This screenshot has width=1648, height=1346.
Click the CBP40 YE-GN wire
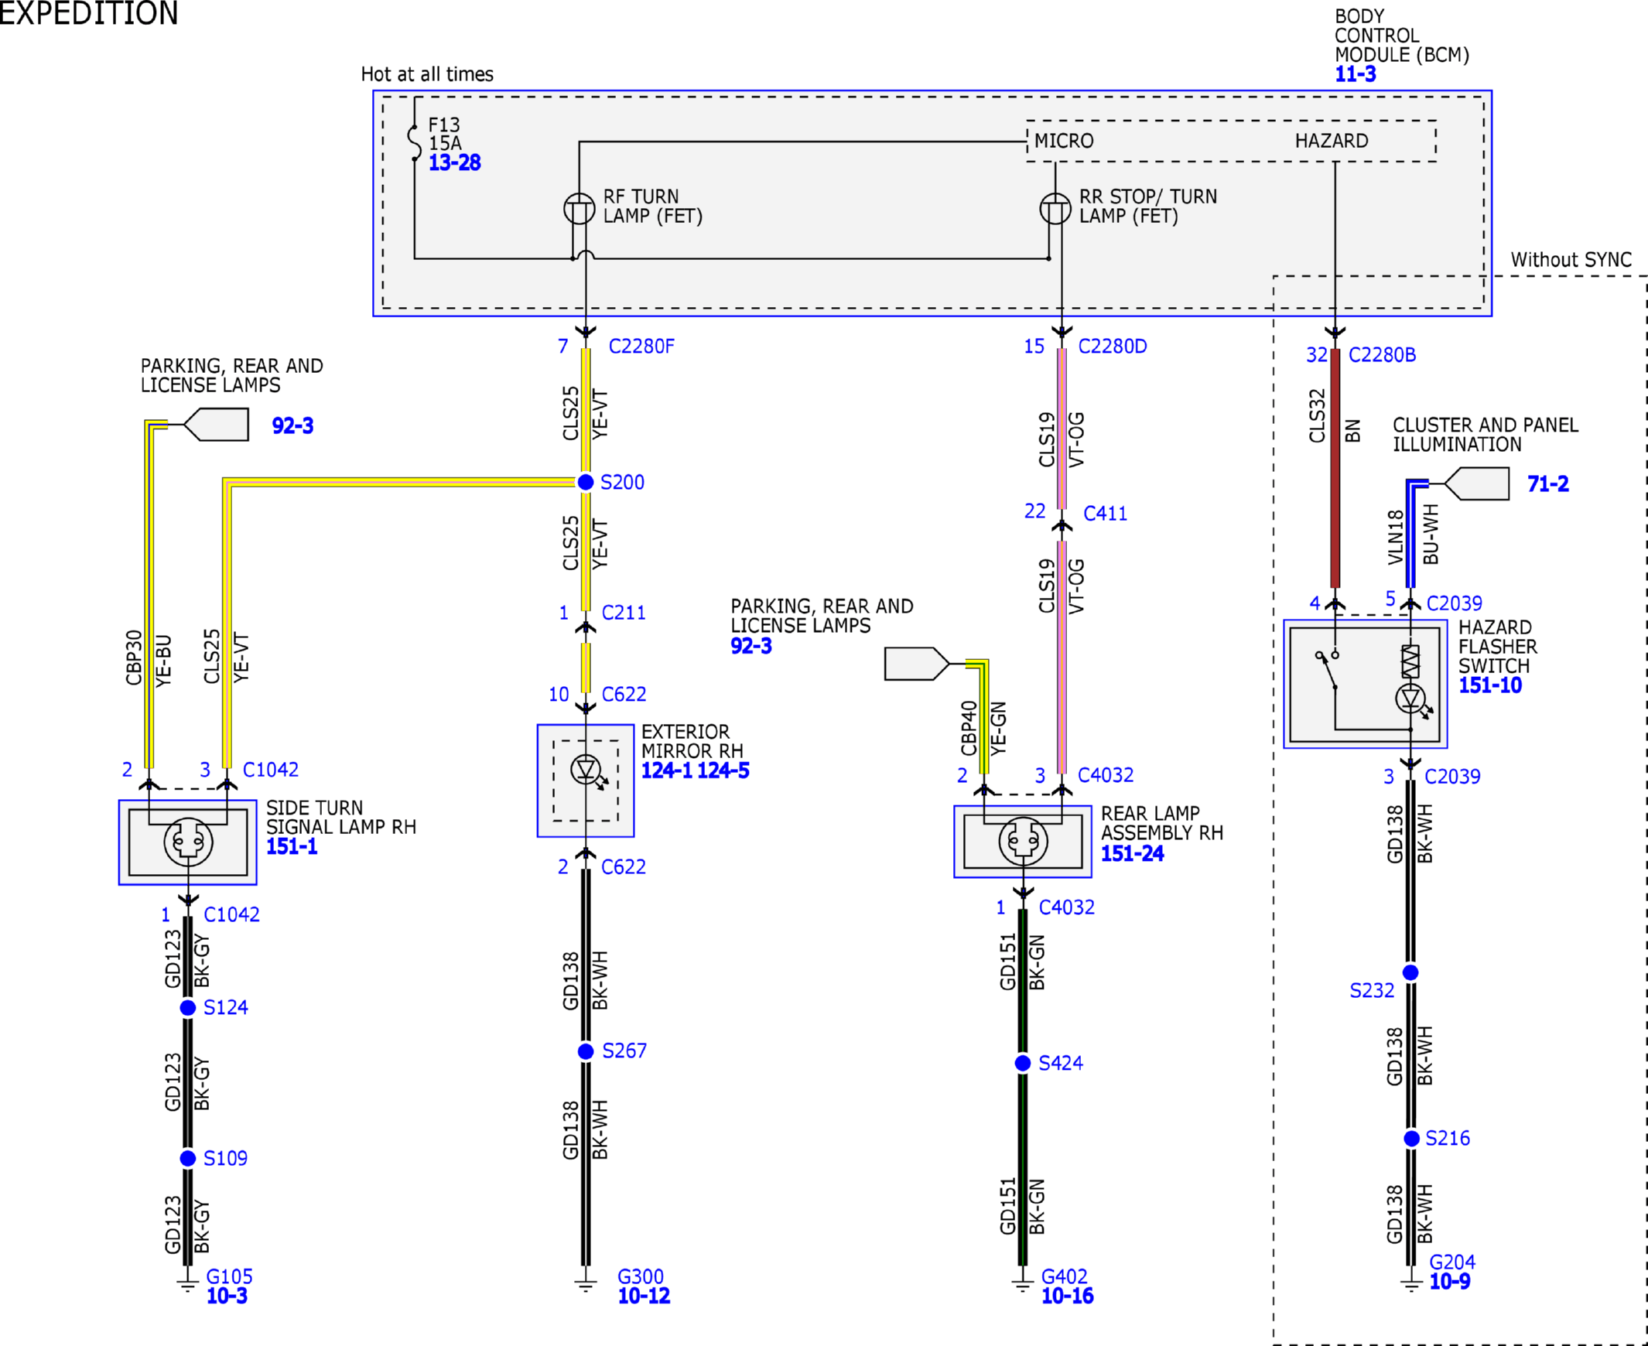click(x=983, y=717)
